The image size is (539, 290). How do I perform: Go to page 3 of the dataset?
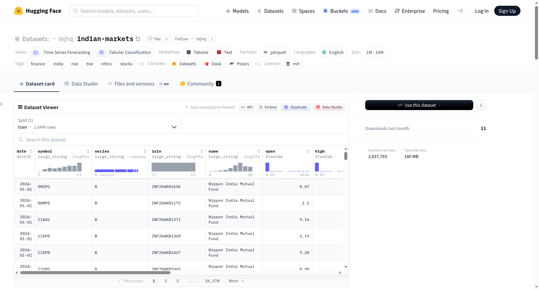[x=178, y=281]
